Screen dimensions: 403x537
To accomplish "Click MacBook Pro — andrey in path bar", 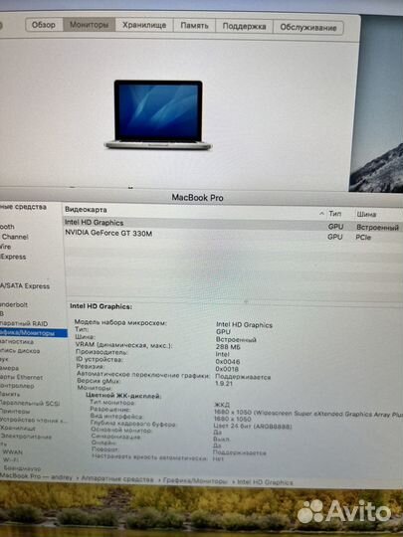I will 36,476.
